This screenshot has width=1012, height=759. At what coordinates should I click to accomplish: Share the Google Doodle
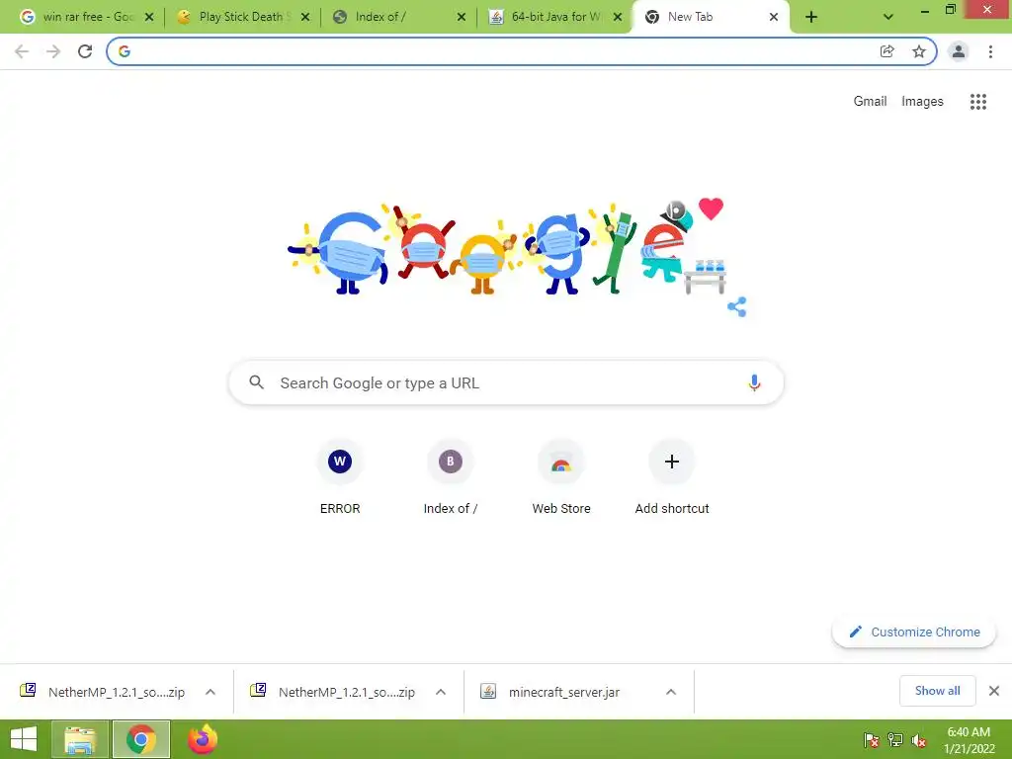pos(736,306)
